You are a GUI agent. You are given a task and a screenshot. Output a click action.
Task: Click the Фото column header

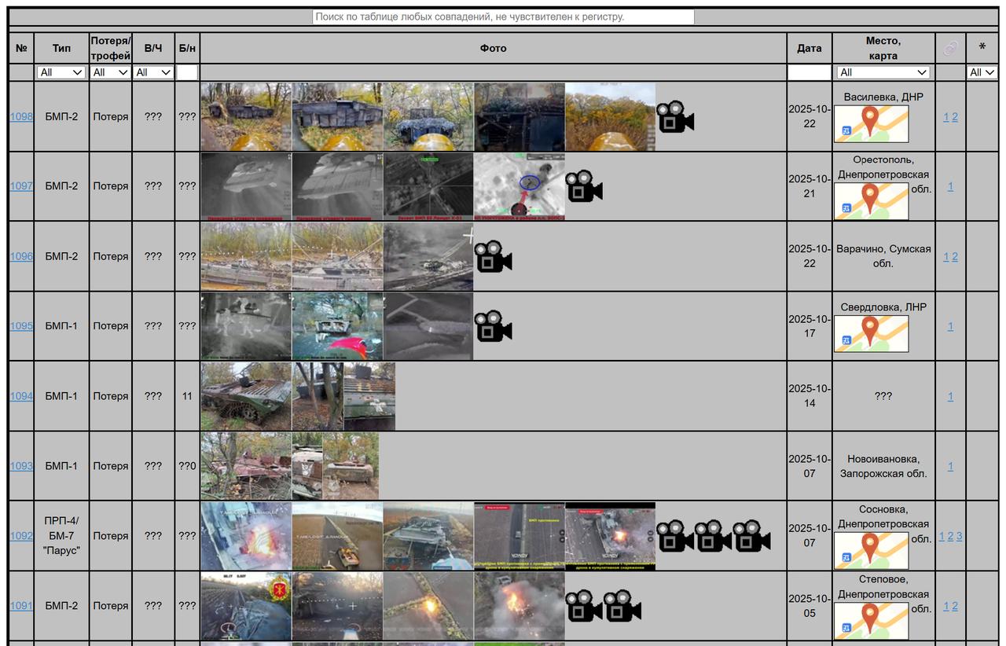pyautogui.click(x=494, y=48)
